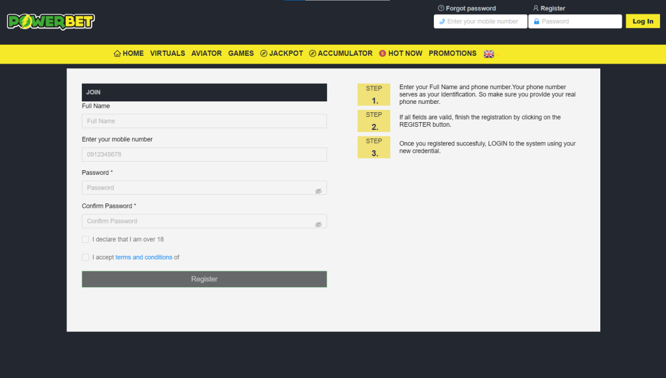Click the form Password input
Image resolution: width=666 pixels, height=378 pixels.
(204, 188)
